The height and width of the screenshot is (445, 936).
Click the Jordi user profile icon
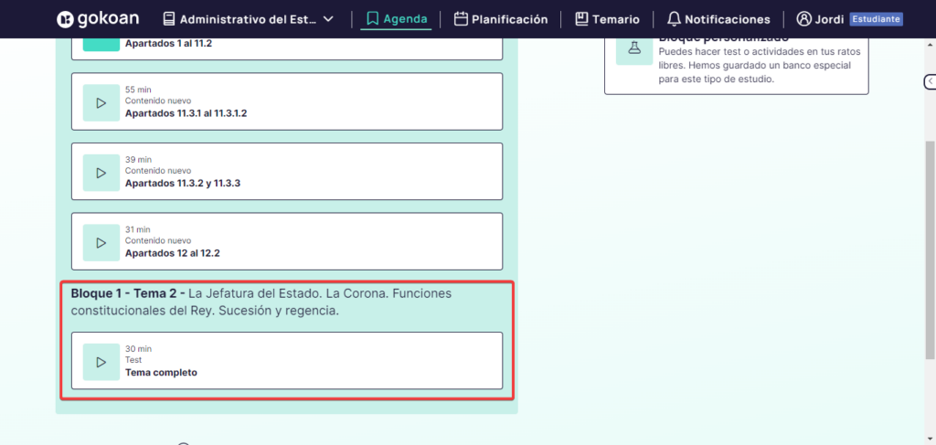pos(804,19)
